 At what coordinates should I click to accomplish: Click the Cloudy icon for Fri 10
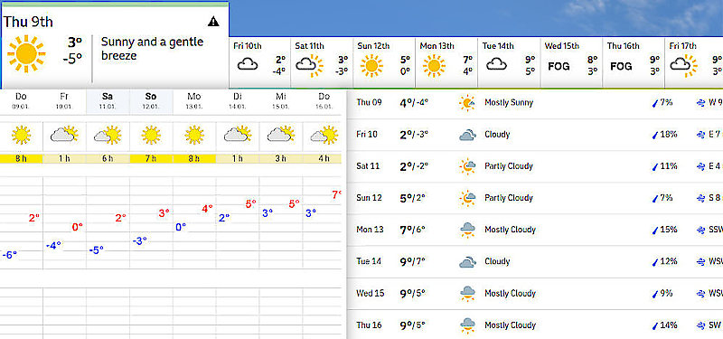(x=467, y=135)
